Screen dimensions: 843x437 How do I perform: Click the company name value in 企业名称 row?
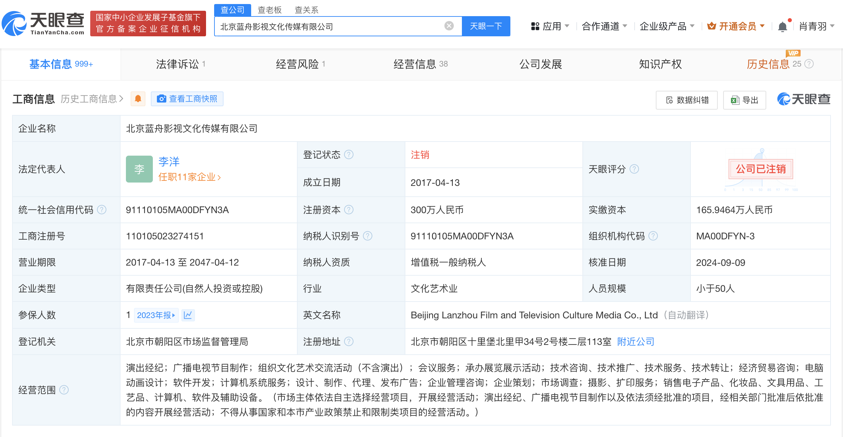pyautogui.click(x=192, y=128)
